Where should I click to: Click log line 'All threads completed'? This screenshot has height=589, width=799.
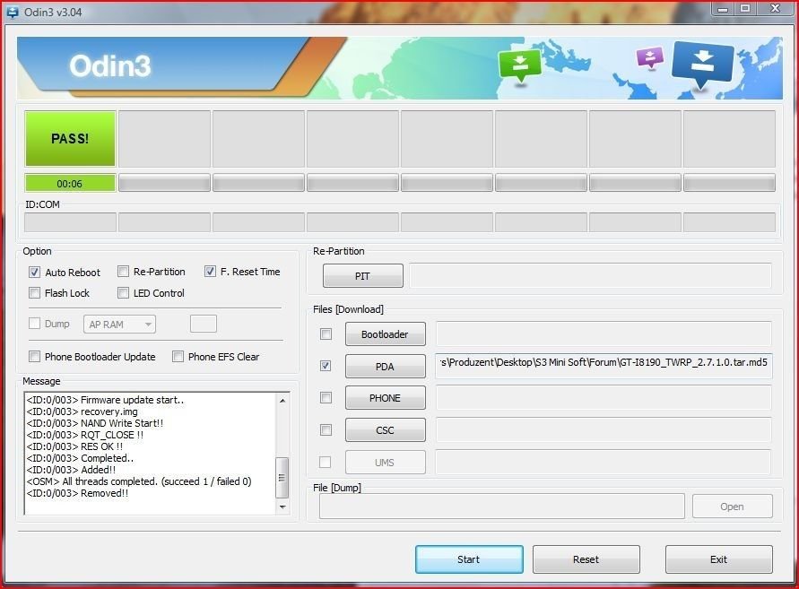tap(139, 481)
